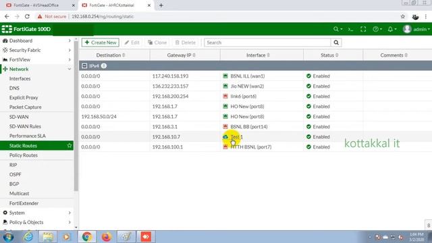
Task: Click the Clone button
Action: (x=157, y=43)
